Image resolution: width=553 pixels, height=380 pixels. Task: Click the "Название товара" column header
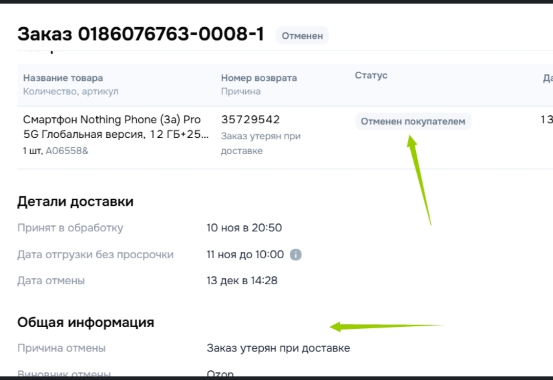tap(63, 78)
